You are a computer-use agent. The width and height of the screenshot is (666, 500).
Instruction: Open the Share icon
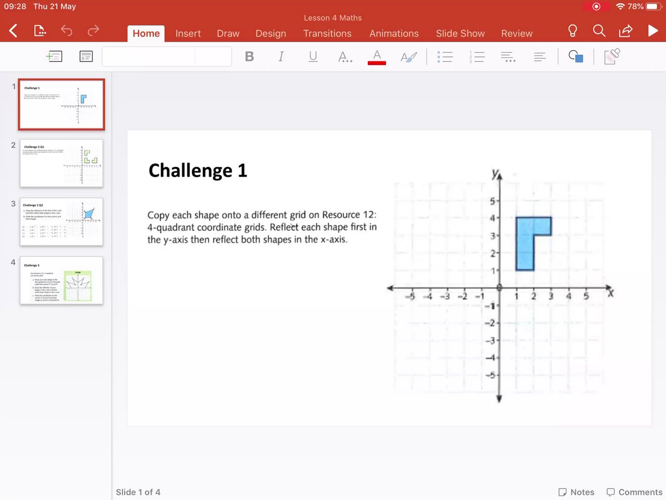(625, 31)
